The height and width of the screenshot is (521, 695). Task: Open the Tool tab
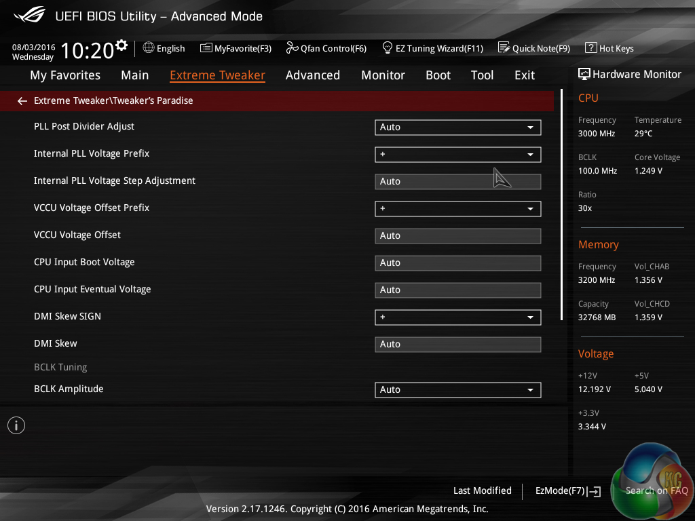tap(483, 75)
